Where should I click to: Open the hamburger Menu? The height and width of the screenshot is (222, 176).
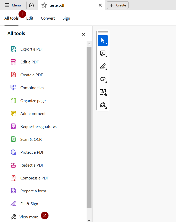13,5
